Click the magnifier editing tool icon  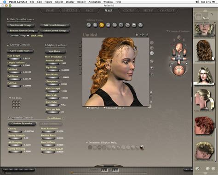pos(127,25)
